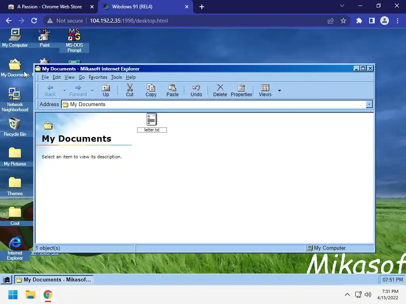Open the View menu

coord(69,77)
